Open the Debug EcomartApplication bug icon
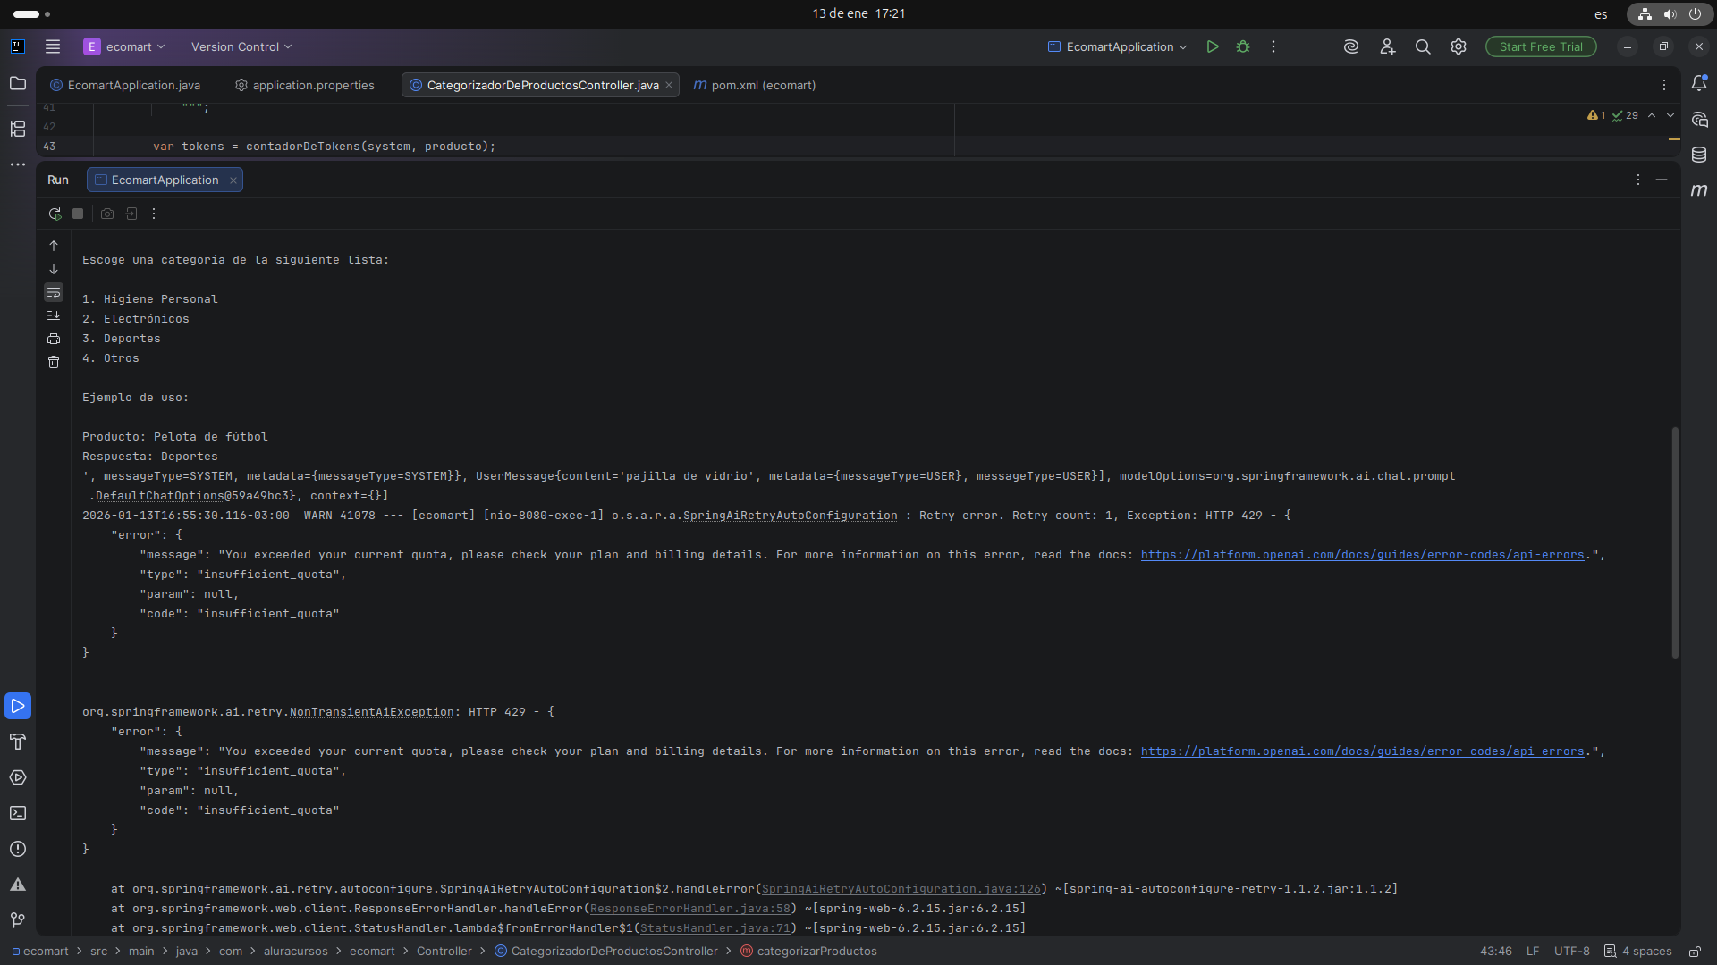This screenshot has height=965, width=1717. tap(1243, 46)
